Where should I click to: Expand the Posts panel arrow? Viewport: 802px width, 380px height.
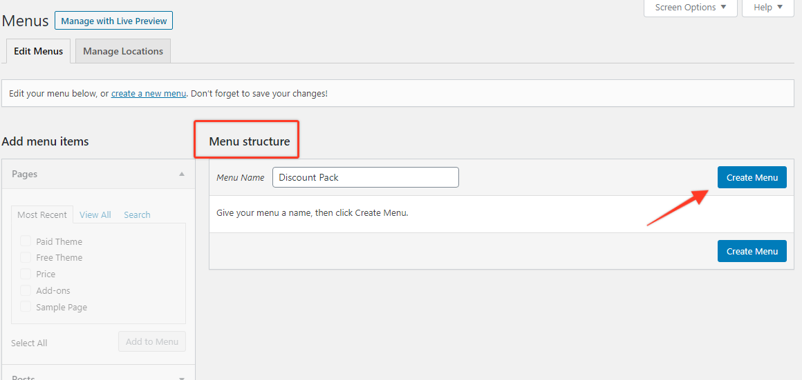click(x=182, y=378)
